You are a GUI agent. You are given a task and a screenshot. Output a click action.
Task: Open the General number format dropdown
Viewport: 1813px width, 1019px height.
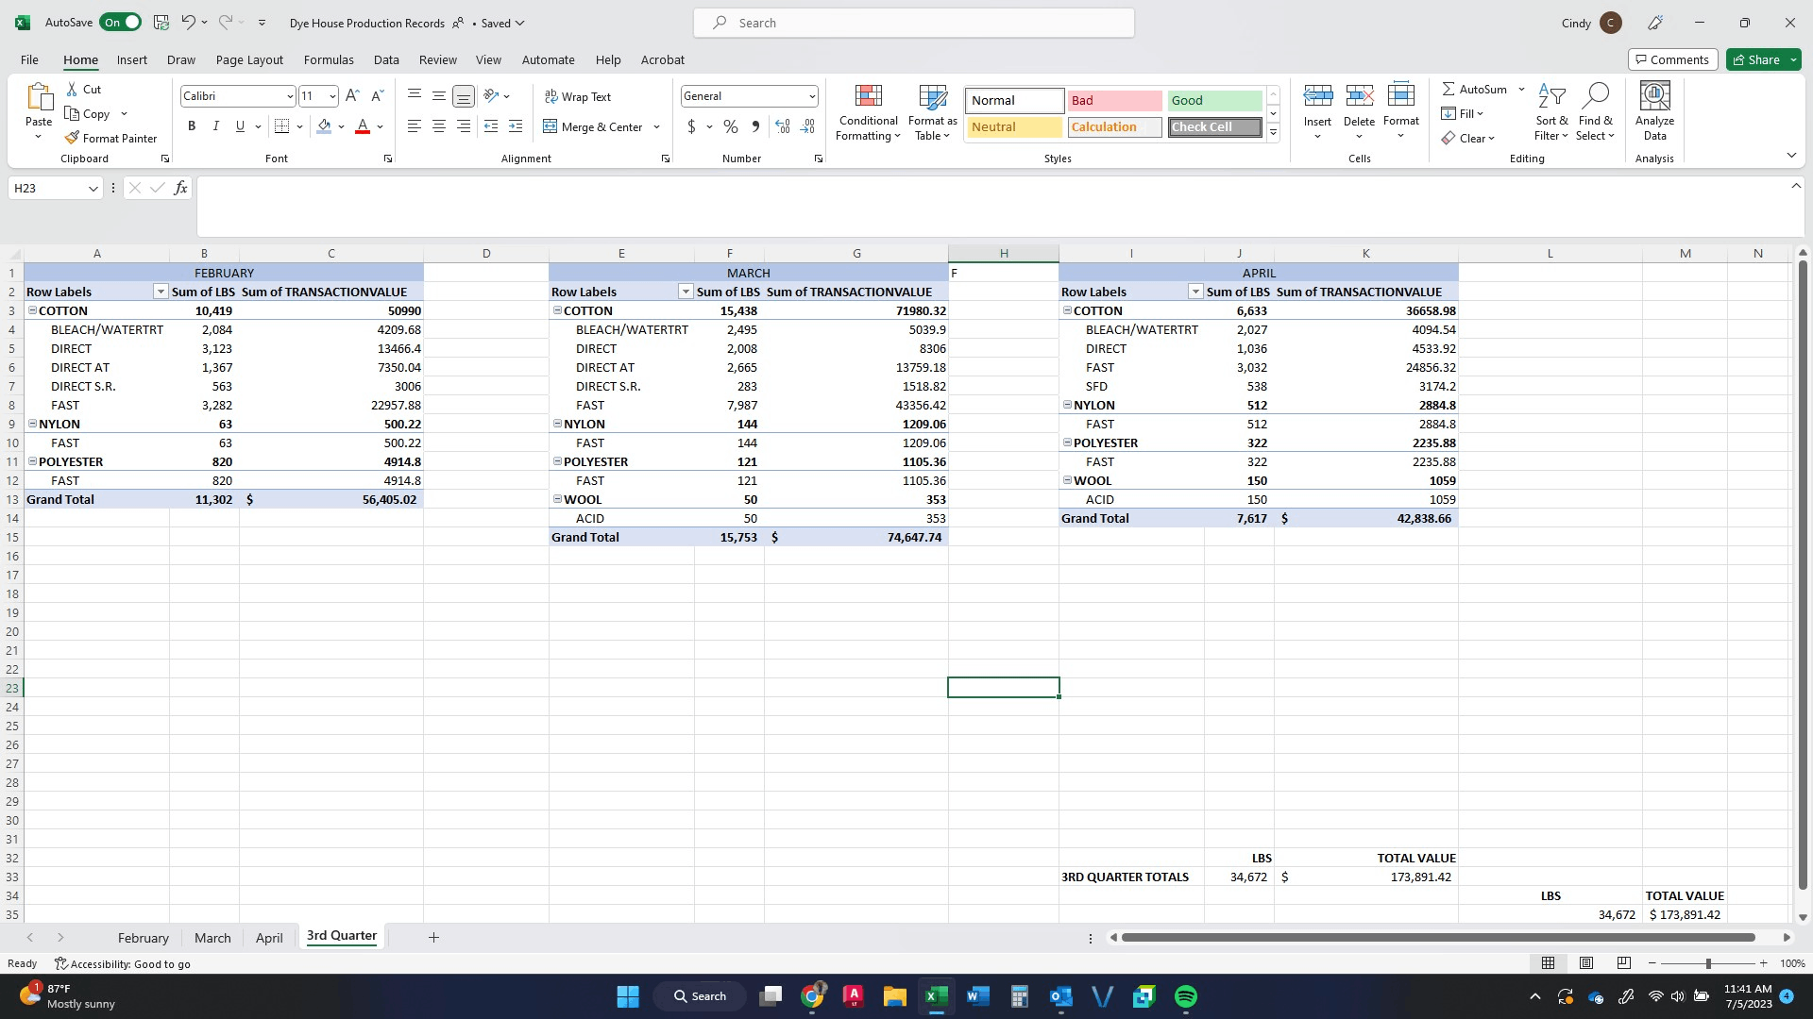pos(811,96)
